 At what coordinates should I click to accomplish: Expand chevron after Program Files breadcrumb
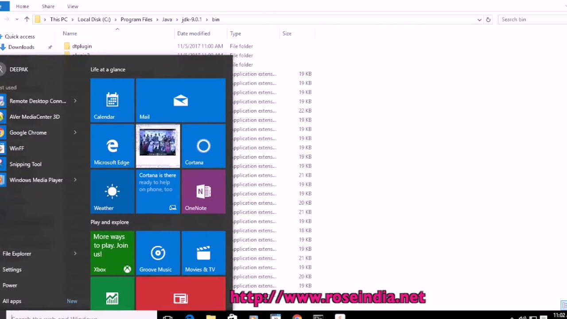point(157,19)
